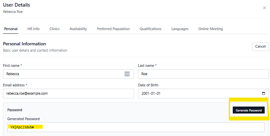Click the 'Date of Birth' label
Image resolution: width=270 pixels, height=136 pixels.
pos(148,85)
